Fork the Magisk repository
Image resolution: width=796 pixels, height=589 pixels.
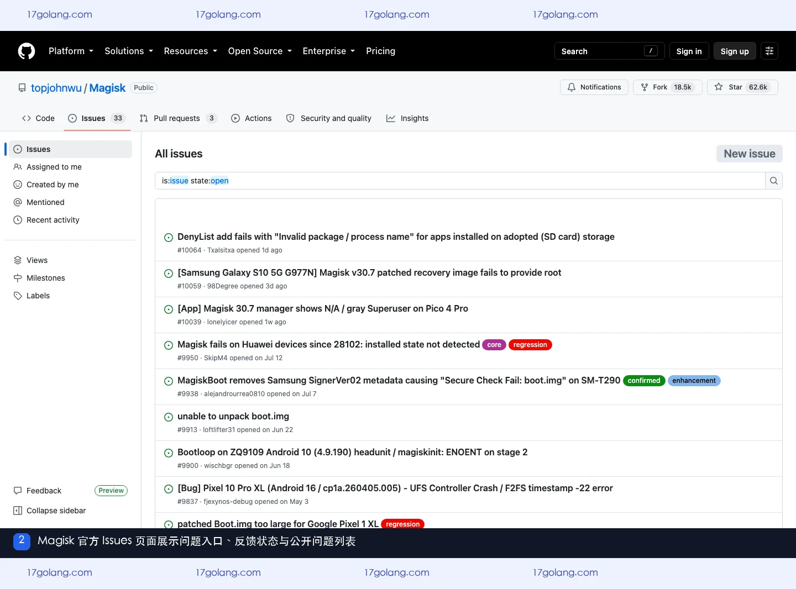(x=667, y=87)
